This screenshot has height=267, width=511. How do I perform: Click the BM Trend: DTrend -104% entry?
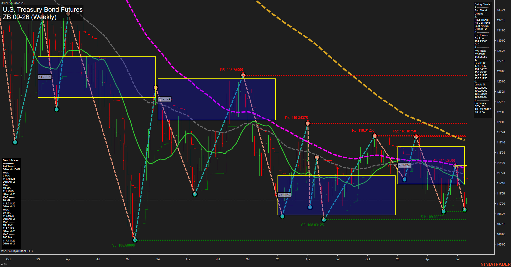pos(11,168)
